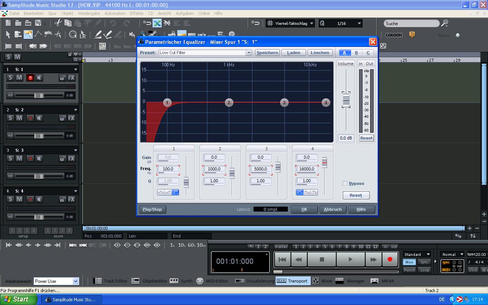Lock track S: 2 with padlock
This screenshot has height=305, width=488.
coord(62,118)
